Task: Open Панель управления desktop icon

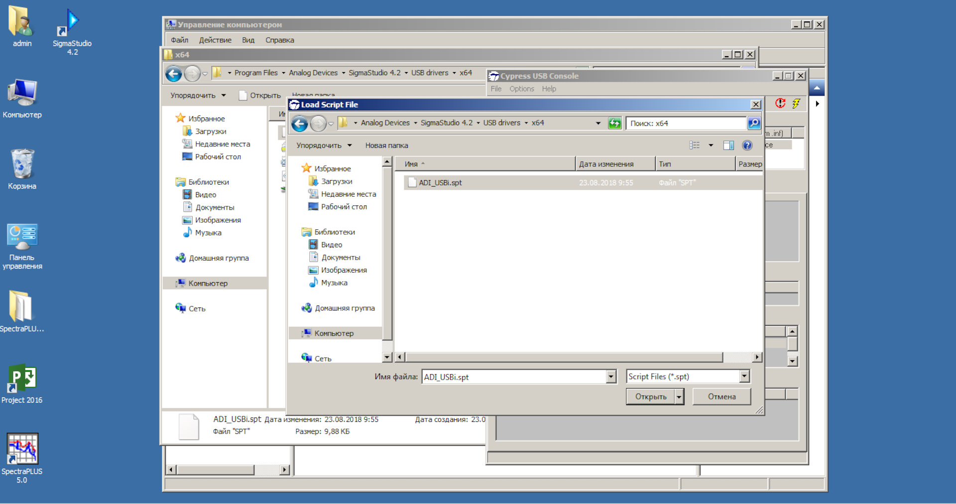Action: (x=22, y=246)
